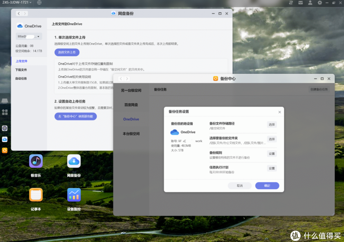Click the 极空间剩余: 14.1TB text
Image resolution: width=344 pixels, height=242 pixels.
pyautogui.click(x=29, y=51)
